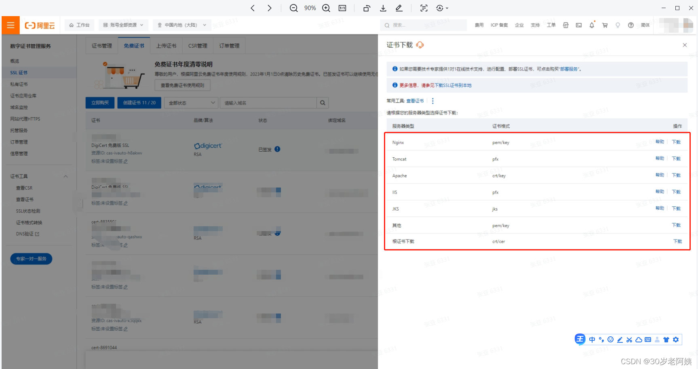Collapse the 证书工具 section
698x369 pixels.
[x=65, y=176]
